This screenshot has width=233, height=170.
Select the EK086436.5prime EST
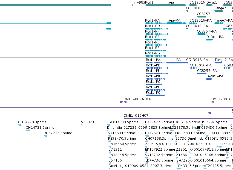(x=199, y=130)
